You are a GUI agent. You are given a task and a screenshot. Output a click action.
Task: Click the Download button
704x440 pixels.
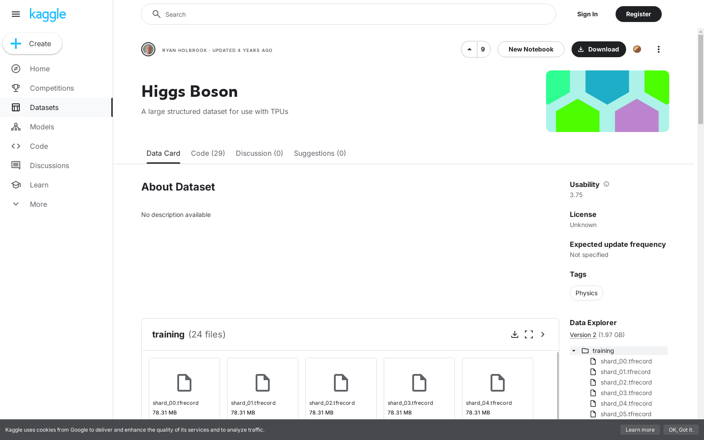(599, 49)
